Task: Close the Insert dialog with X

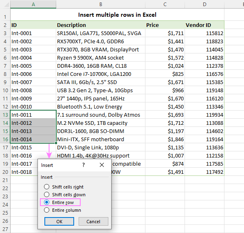Action: pyautogui.click(x=102, y=165)
